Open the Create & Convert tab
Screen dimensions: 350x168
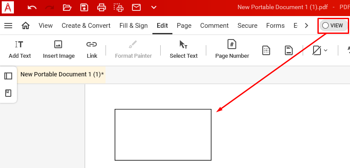pos(86,26)
